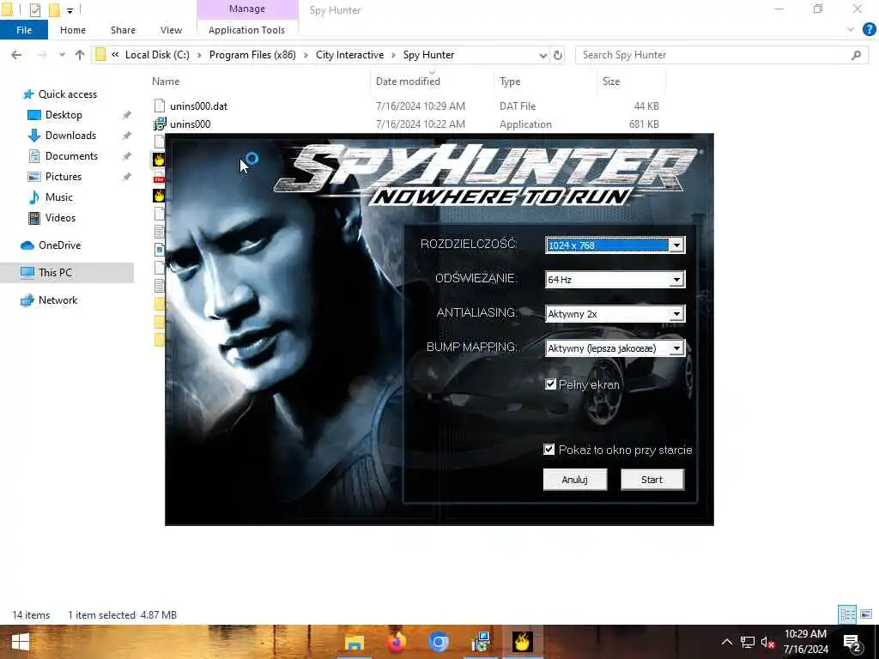Image resolution: width=879 pixels, height=659 pixels.
Task: Click the Properties quick access toolbar icon
Action: click(34, 9)
